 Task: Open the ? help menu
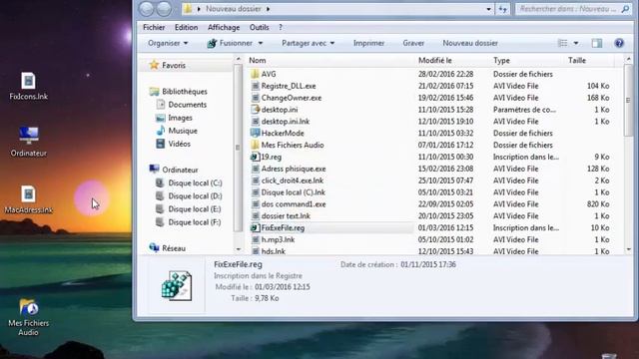pyautogui.click(x=281, y=27)
